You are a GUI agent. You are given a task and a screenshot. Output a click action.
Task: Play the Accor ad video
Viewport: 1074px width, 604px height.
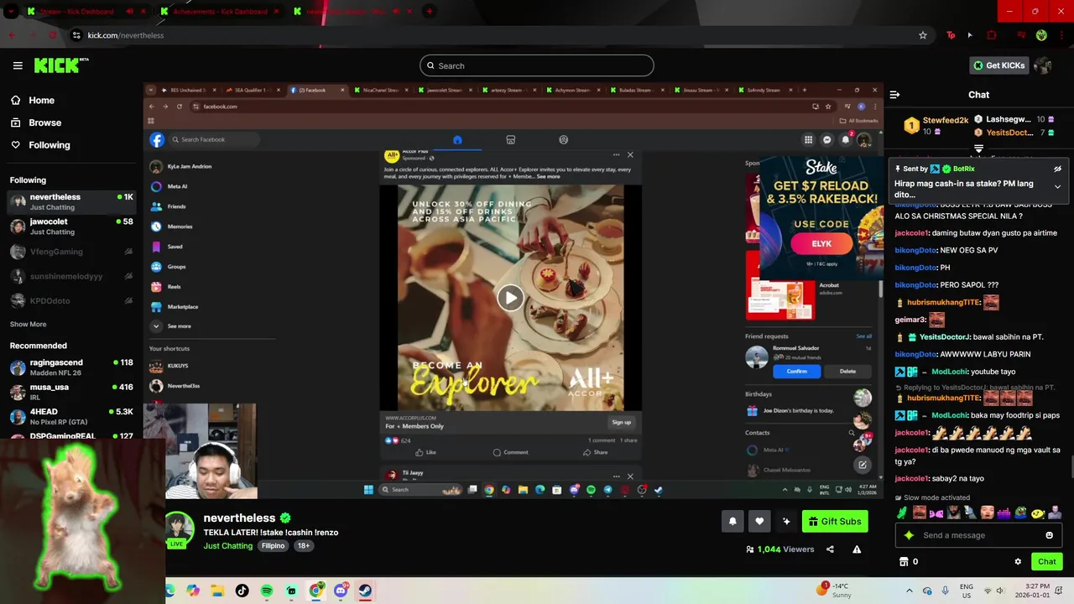point(510,297)
